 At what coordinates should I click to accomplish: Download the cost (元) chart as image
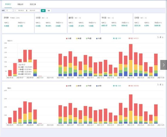click(x=163, y=85)
